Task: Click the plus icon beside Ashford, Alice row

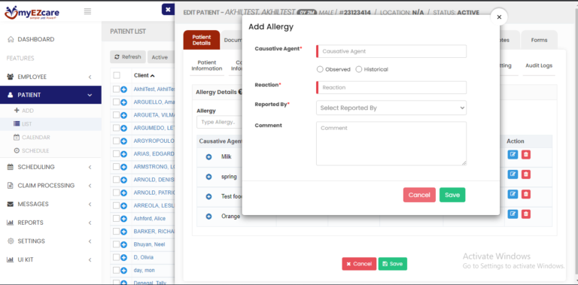Action: (124, 219)
